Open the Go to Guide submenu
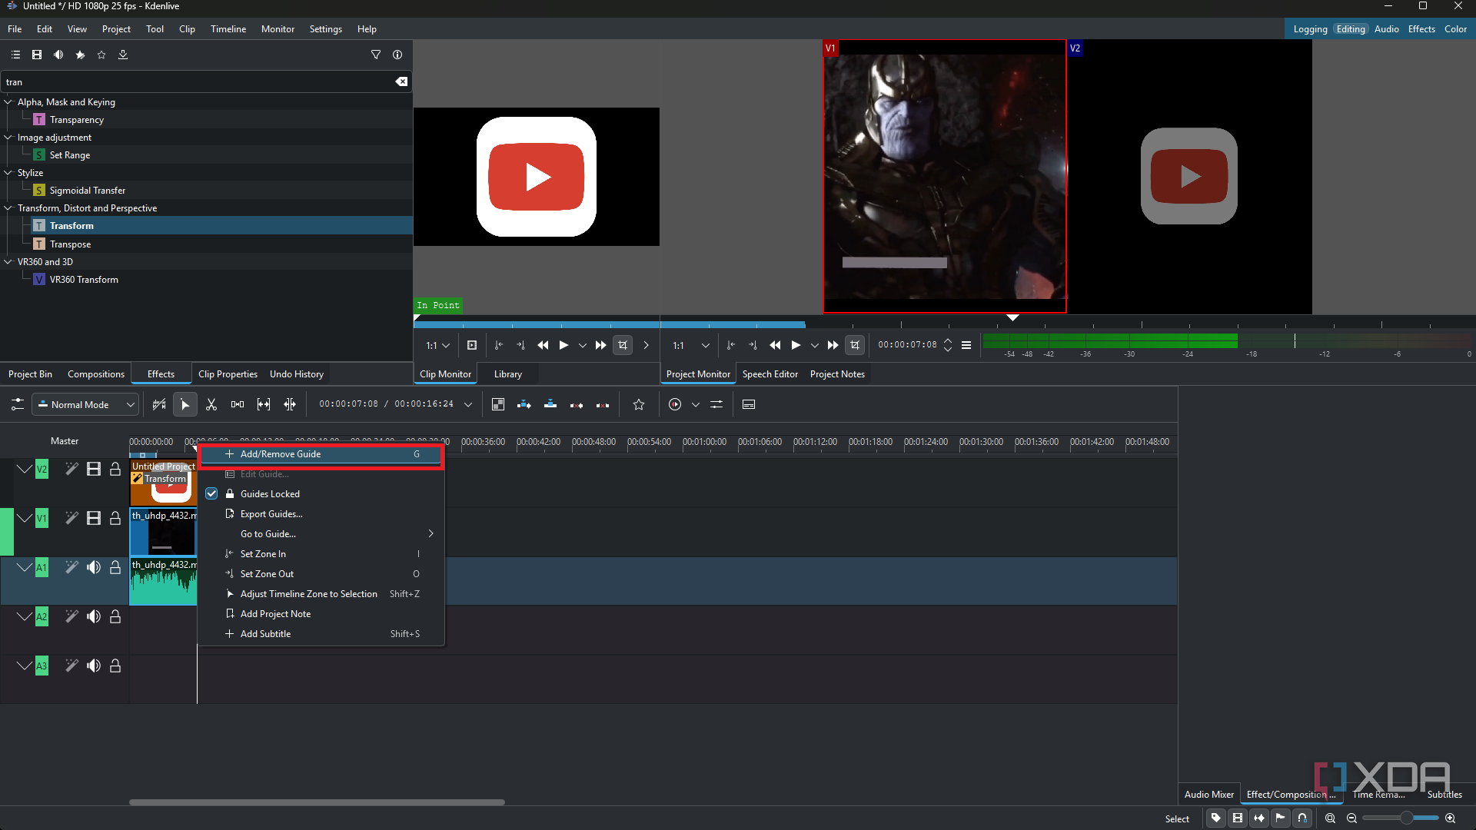Image resolution: width=1476 pixels, height=830 pixels. (x=321, y=534)
